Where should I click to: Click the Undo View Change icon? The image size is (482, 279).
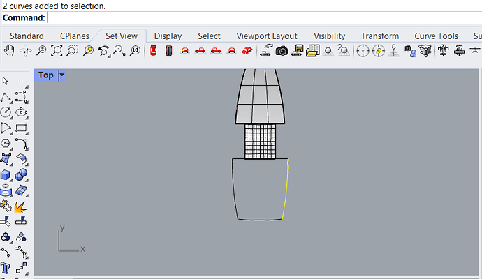point(104,51)
